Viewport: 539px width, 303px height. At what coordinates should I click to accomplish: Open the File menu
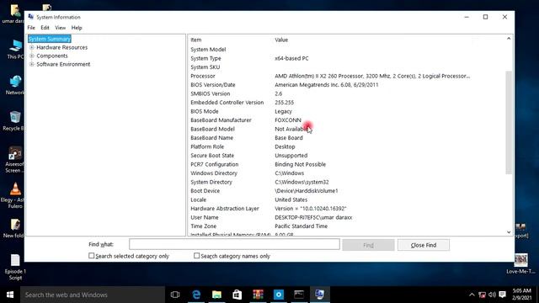pos(31,28)
